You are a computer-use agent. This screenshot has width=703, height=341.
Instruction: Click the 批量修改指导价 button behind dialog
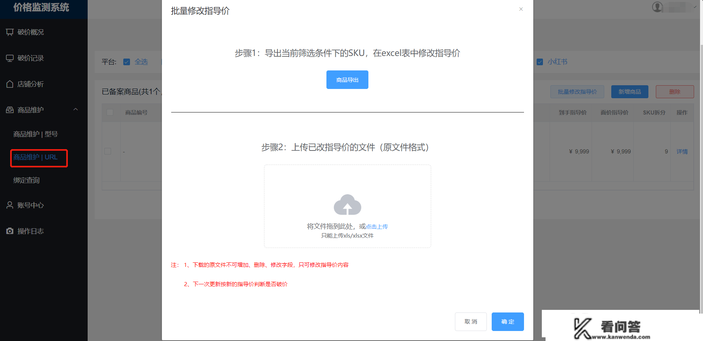pos(577,92)
